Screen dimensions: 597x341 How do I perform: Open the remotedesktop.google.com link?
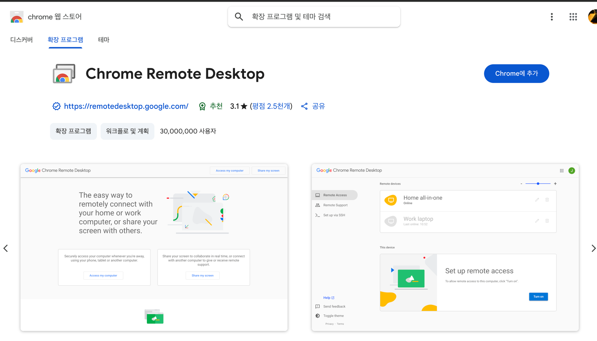tap(126, 106)
